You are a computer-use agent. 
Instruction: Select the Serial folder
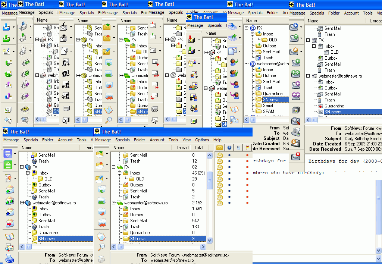(268, 106)
